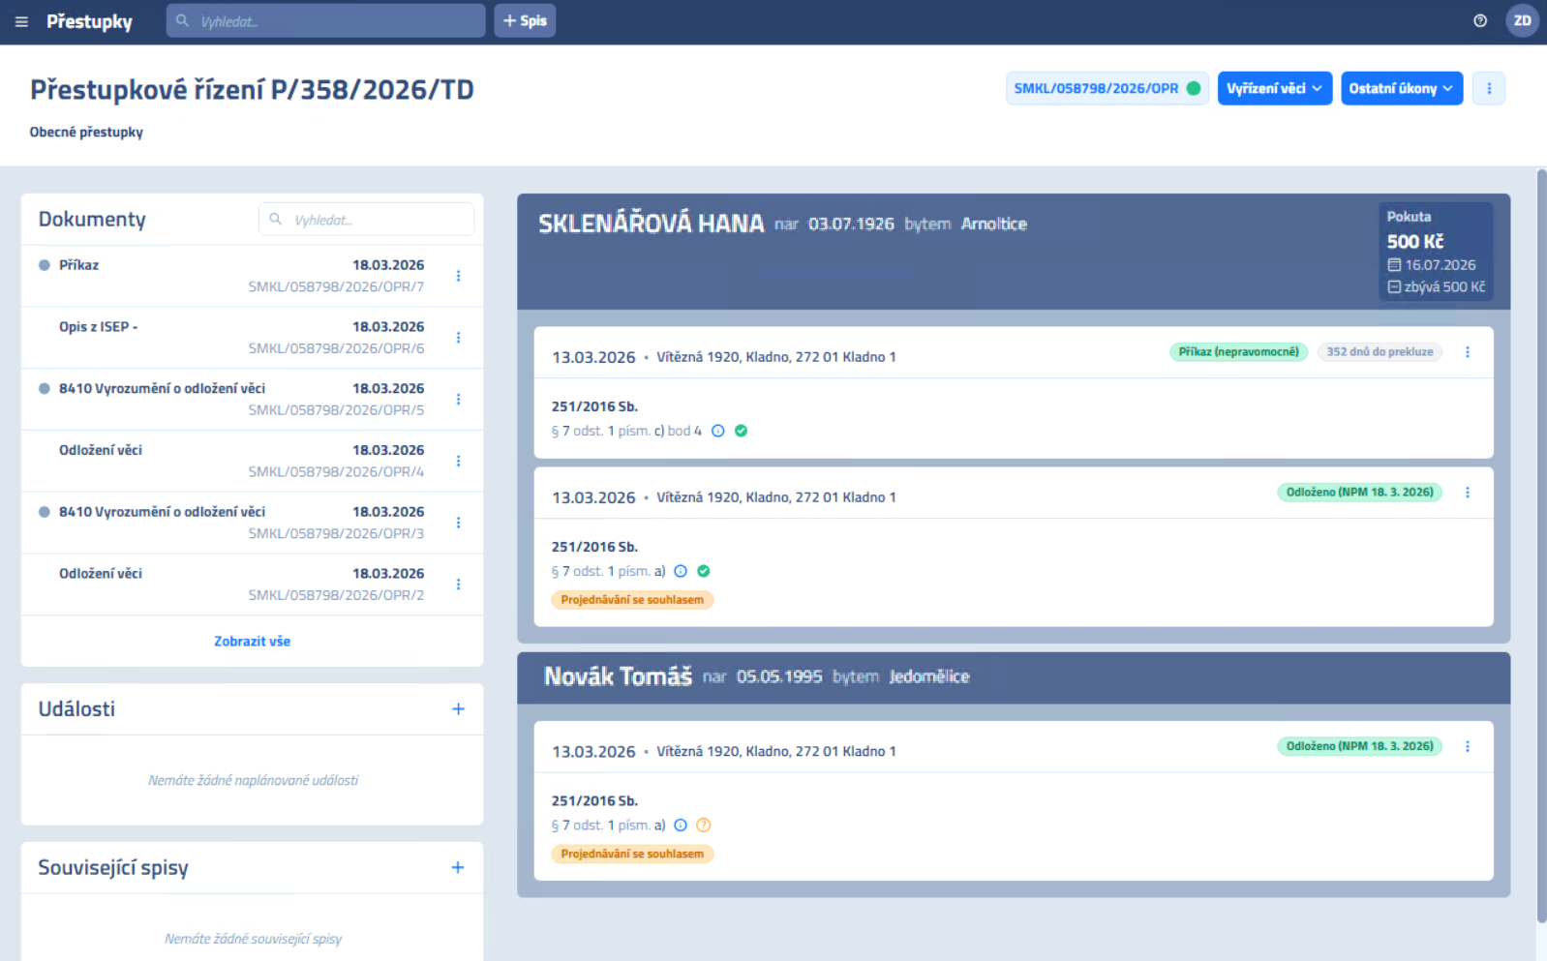
Task: Click the Zobrazit vše link
Action: (x=252, y=641)
